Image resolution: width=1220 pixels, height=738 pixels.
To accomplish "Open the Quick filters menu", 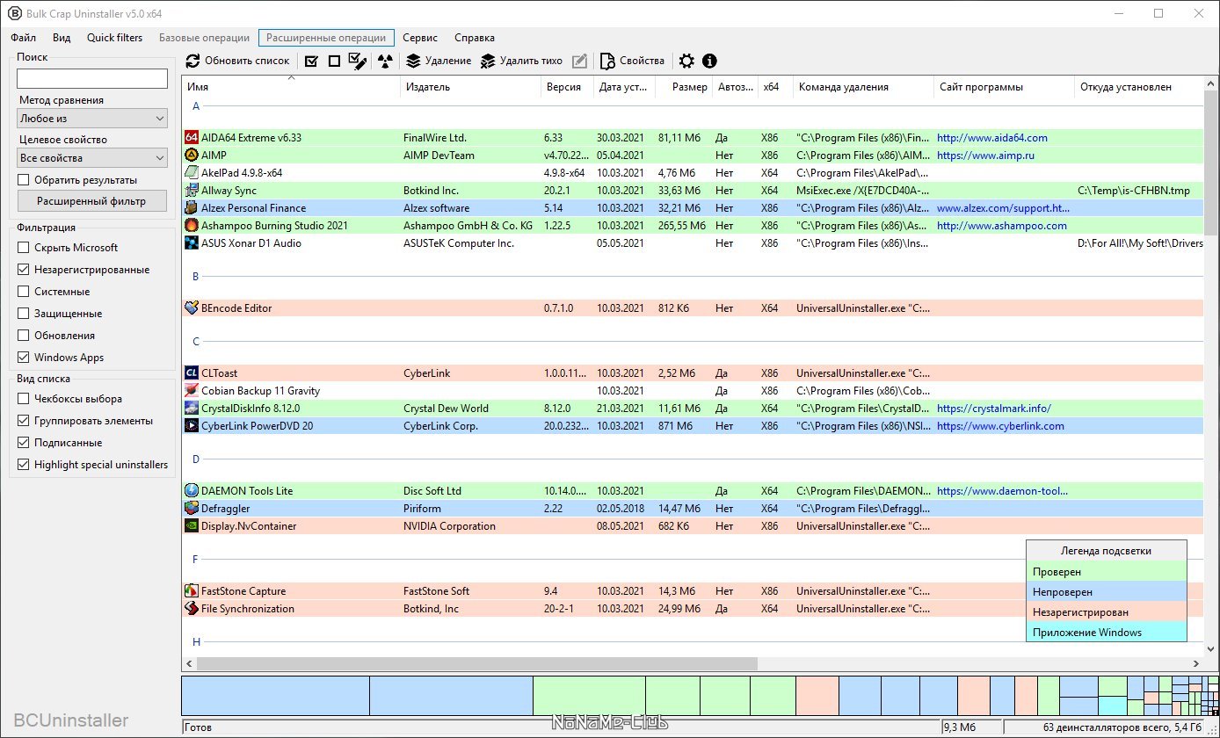I will pyautogui.click(x=114, y=38).
